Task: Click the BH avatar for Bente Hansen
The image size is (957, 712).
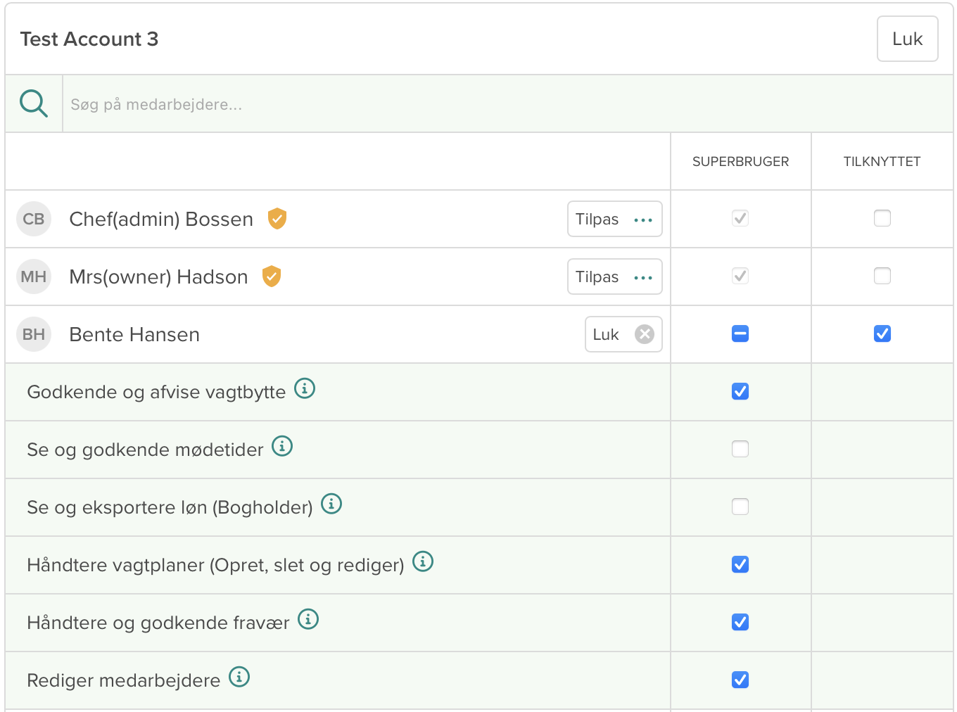Action: pos(34,334)
